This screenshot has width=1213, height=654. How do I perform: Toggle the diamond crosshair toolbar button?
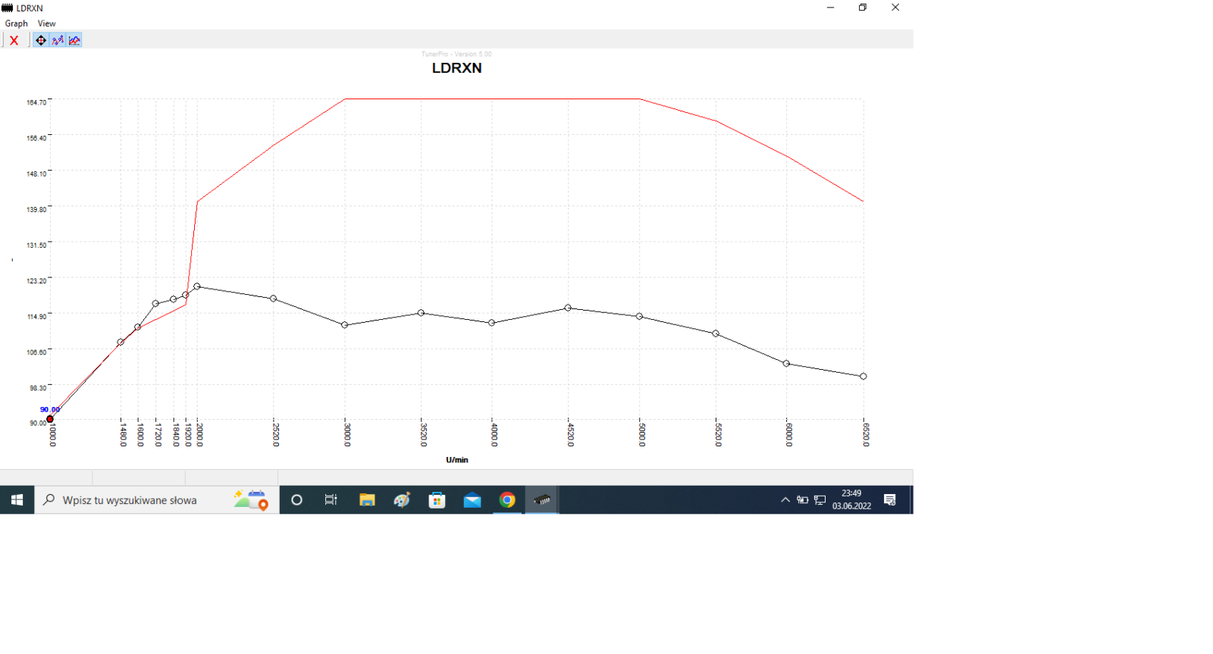pos(41,40)
